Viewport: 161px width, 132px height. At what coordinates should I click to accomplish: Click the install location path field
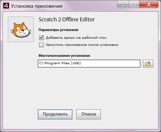89,64
